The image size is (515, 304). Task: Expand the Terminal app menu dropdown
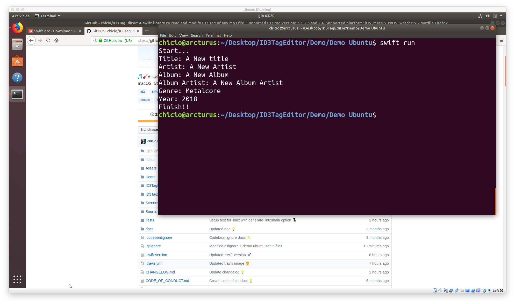[48, 16]
